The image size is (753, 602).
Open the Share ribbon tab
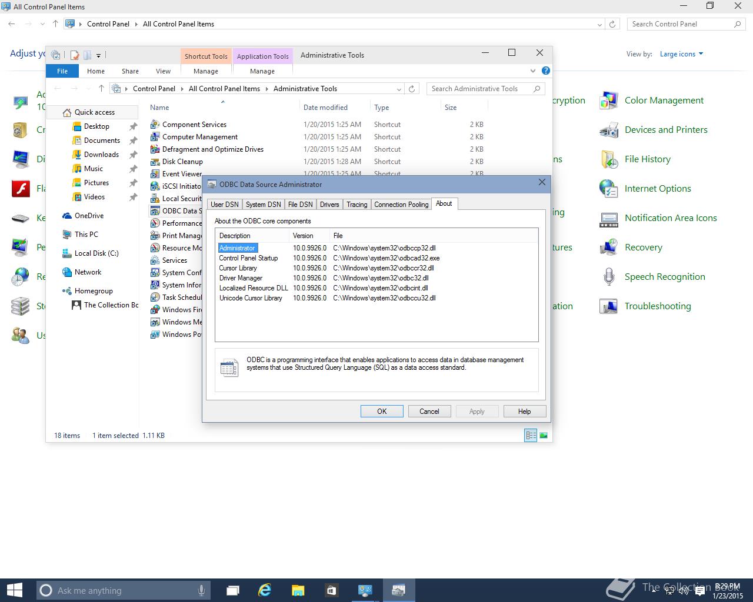click(130, 71)
